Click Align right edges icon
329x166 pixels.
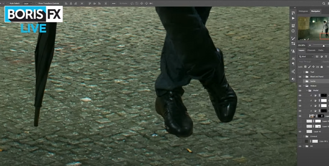click(x=76, y=3)
